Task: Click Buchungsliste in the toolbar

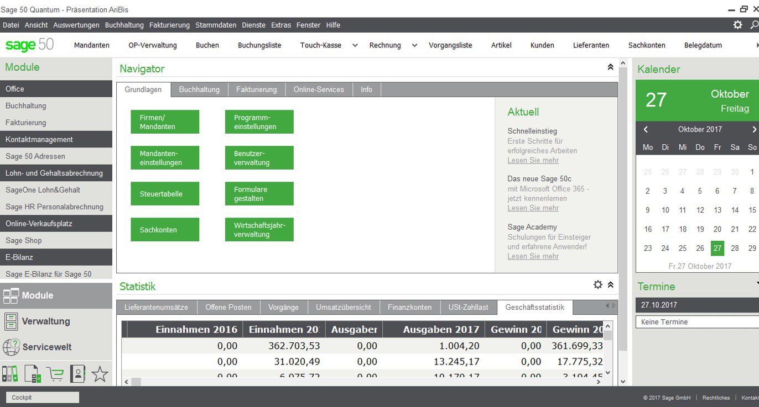Action: pyautogui.click(x=259, y=45)
